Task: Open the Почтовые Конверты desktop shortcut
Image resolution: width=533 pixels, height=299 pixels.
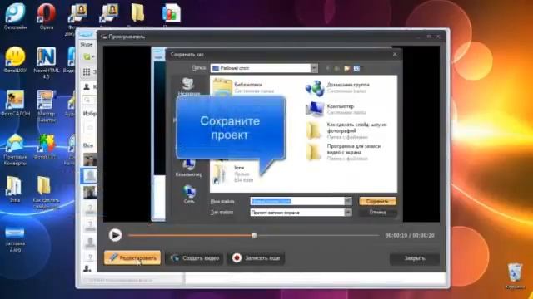Action: (15, 149)
